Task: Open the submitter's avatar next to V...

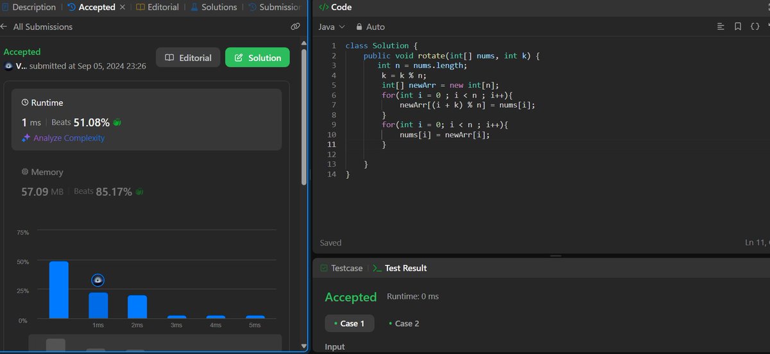Action: (8, 66)
